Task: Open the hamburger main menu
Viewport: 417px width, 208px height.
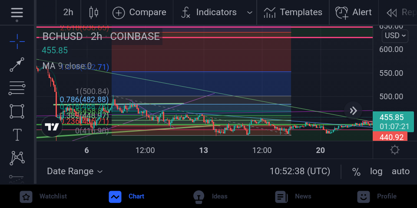Action: pos(17,13)
